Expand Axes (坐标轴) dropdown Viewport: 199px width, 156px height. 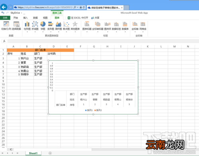tap(135, 32)
